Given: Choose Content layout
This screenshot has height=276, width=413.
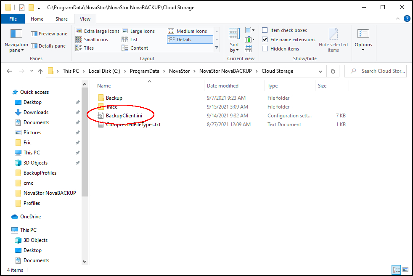Looking at the screenshot, I should 135,48.
